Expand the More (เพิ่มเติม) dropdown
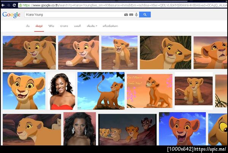The image size is (228, 153). tap(92, 26)
